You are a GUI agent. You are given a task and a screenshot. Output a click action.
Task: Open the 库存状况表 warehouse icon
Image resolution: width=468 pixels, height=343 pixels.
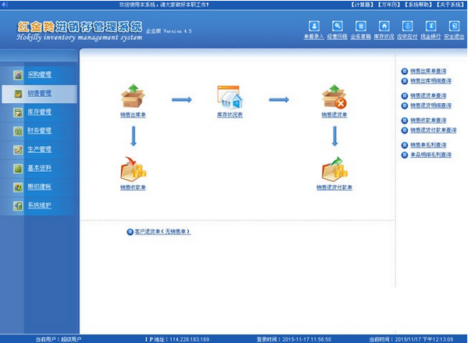coord(230,97)
